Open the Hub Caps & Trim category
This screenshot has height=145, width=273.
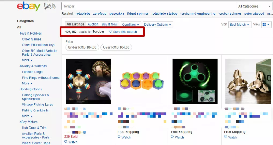[x=34, y=128]
